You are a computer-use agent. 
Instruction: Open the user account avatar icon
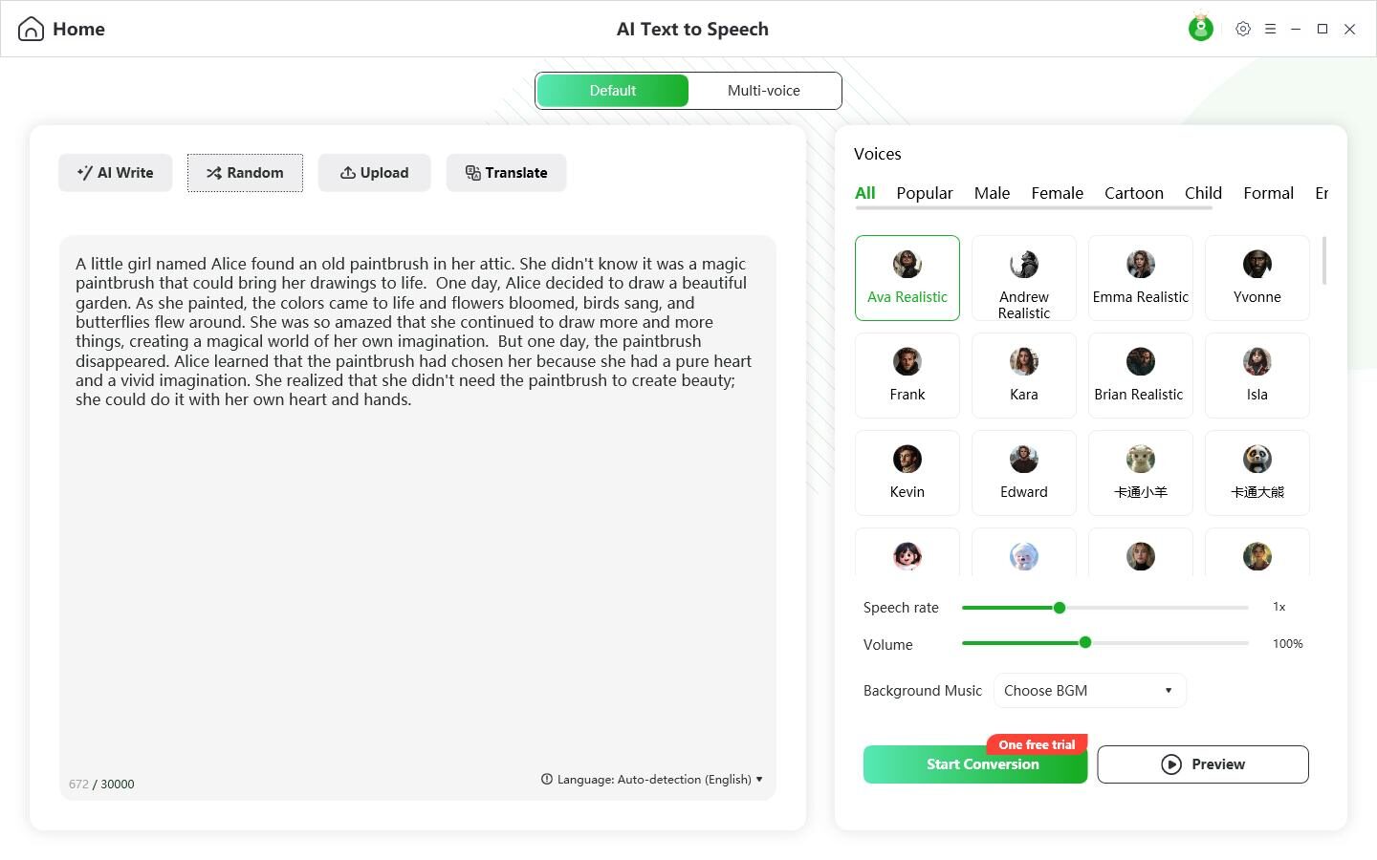pyautogui.click(x=1201, y=29)
